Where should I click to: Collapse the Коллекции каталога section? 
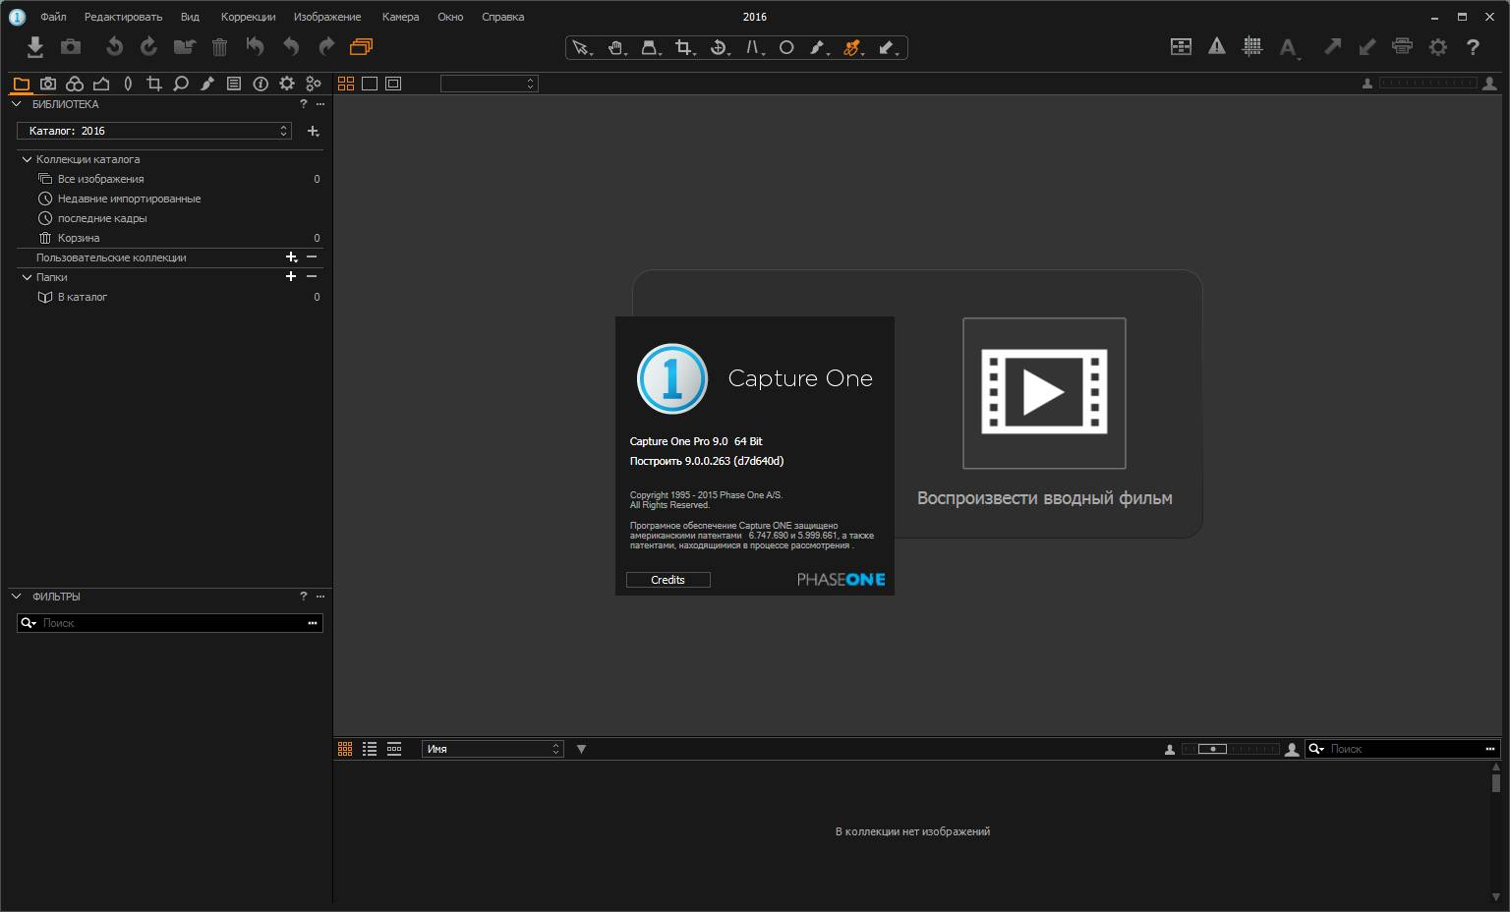tap(27, 159)
